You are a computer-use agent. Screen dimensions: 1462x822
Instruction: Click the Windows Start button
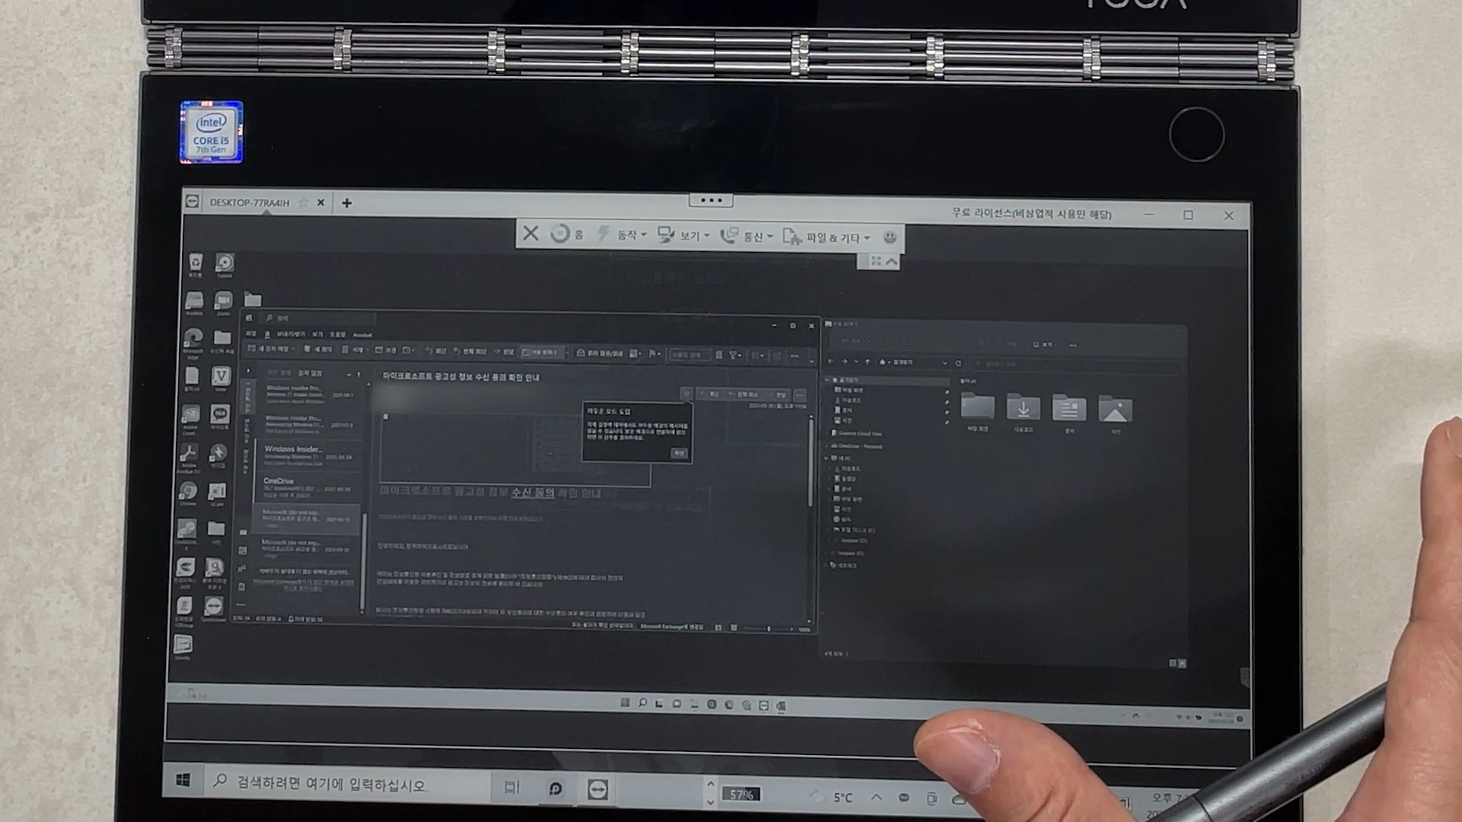click(183, 780)
